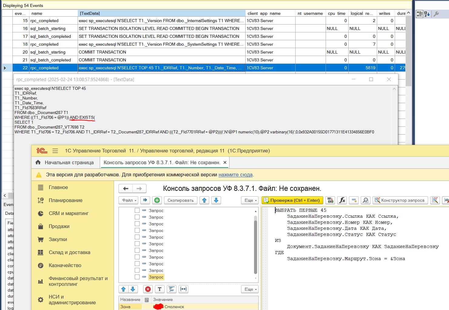Click the client app name column header
The image size is (449, 310).
[x=270, y=13]
